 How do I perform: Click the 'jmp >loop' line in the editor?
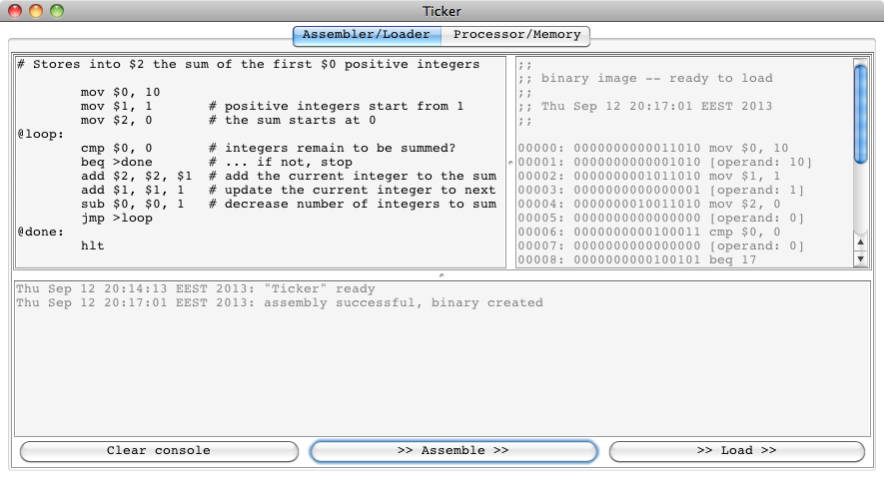pos(117,218)
